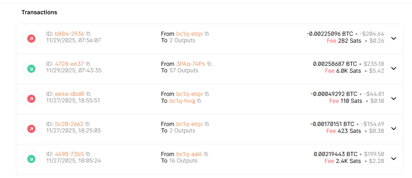
Task: Click outgoing arrow icon for b884-2936
Action: [31, 39]
